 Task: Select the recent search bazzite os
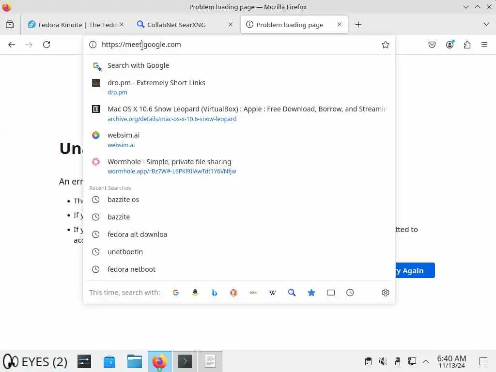(239, 200)
